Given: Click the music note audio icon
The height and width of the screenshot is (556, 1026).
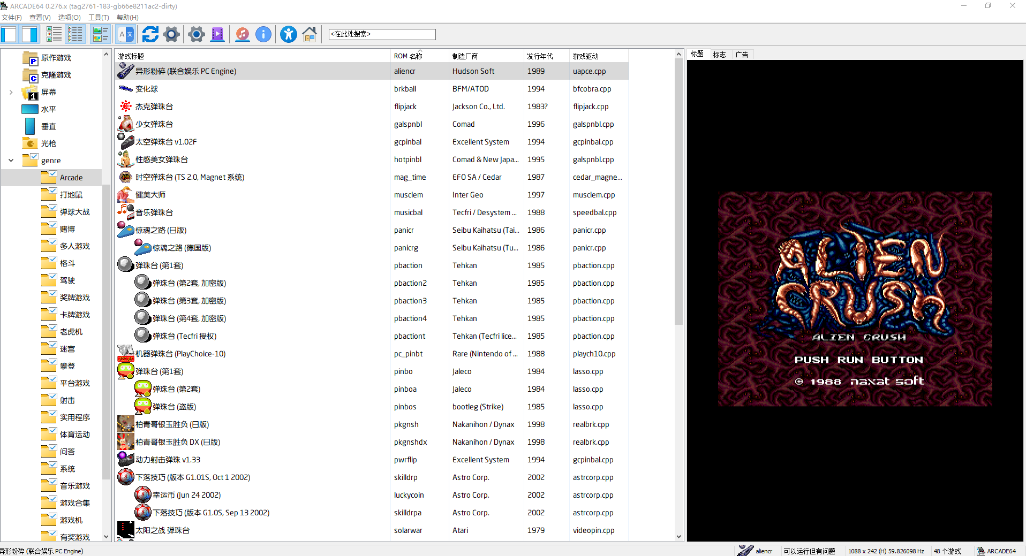Looking at the screenshot, I should 243,34.
